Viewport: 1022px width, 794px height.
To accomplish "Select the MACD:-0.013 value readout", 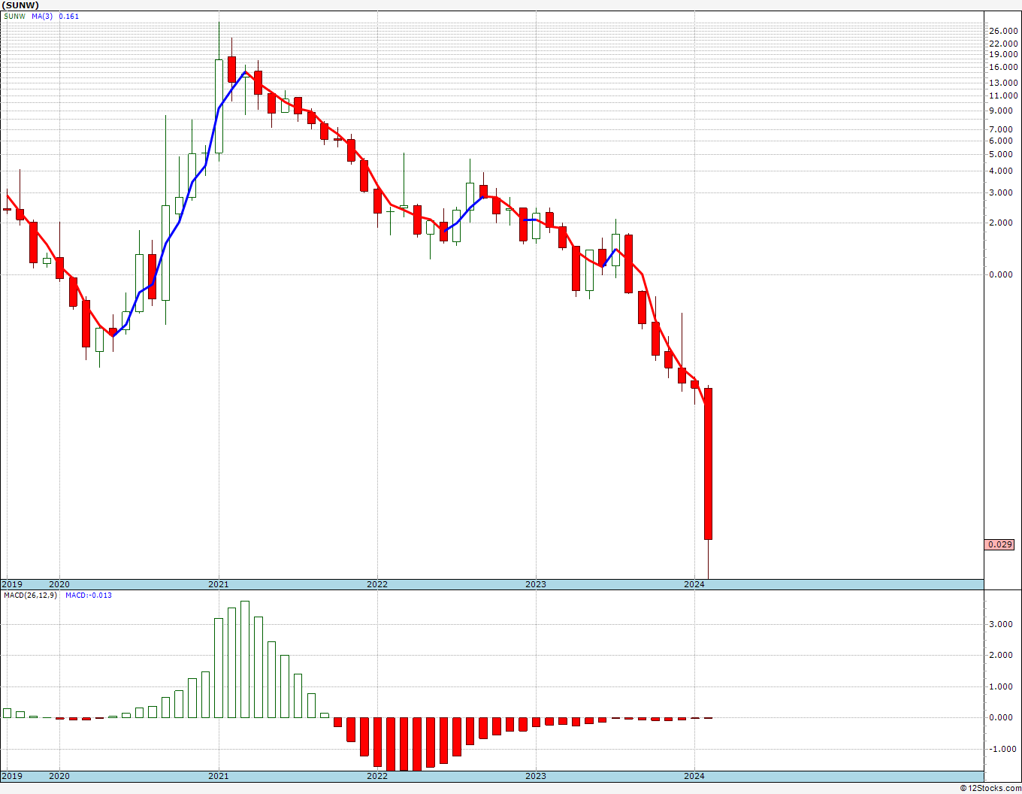I will [88, 595].
